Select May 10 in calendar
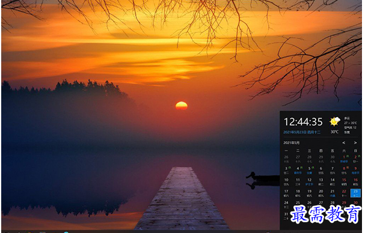Screen dimensions: 365x233 (286, 181)
